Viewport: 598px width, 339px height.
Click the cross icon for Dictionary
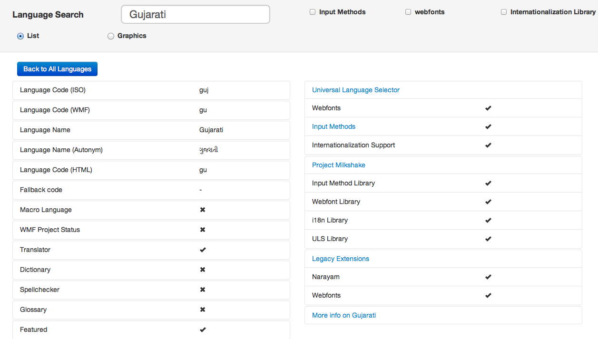203,270
